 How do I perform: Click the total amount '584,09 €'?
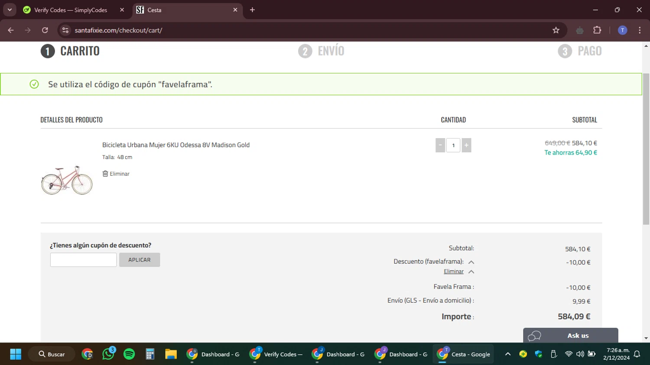point(574,317)
